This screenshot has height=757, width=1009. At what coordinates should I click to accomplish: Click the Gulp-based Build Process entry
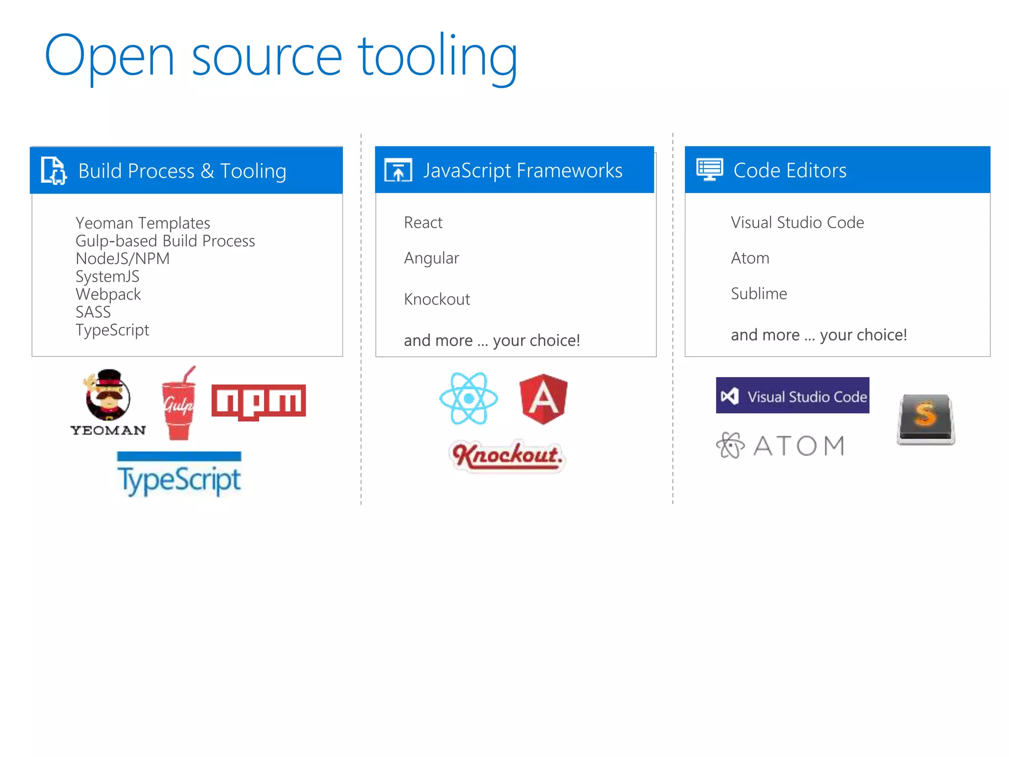(165, 241)
